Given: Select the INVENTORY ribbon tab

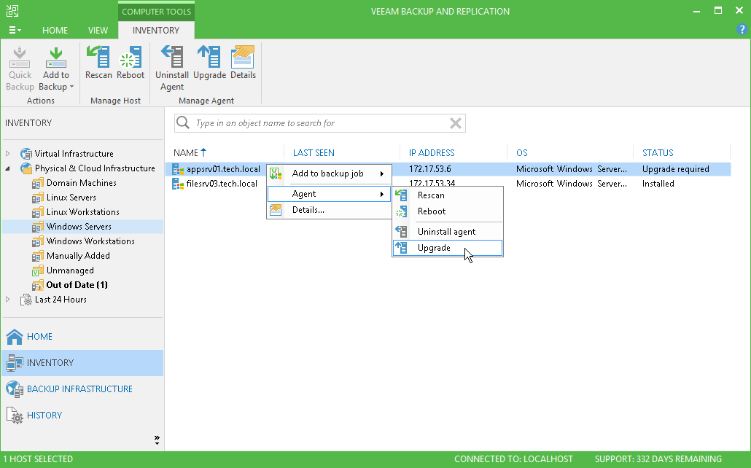Looking at the screenshot, I should pos(156,30).
